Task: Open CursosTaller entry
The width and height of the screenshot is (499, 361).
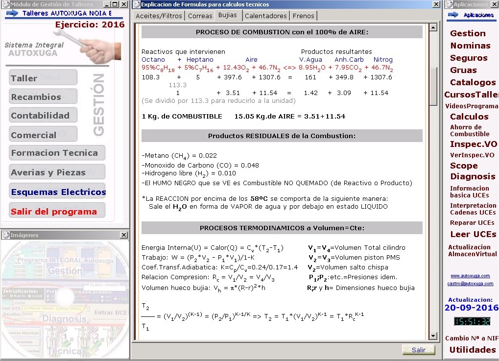Action: (x=471, y=94)
